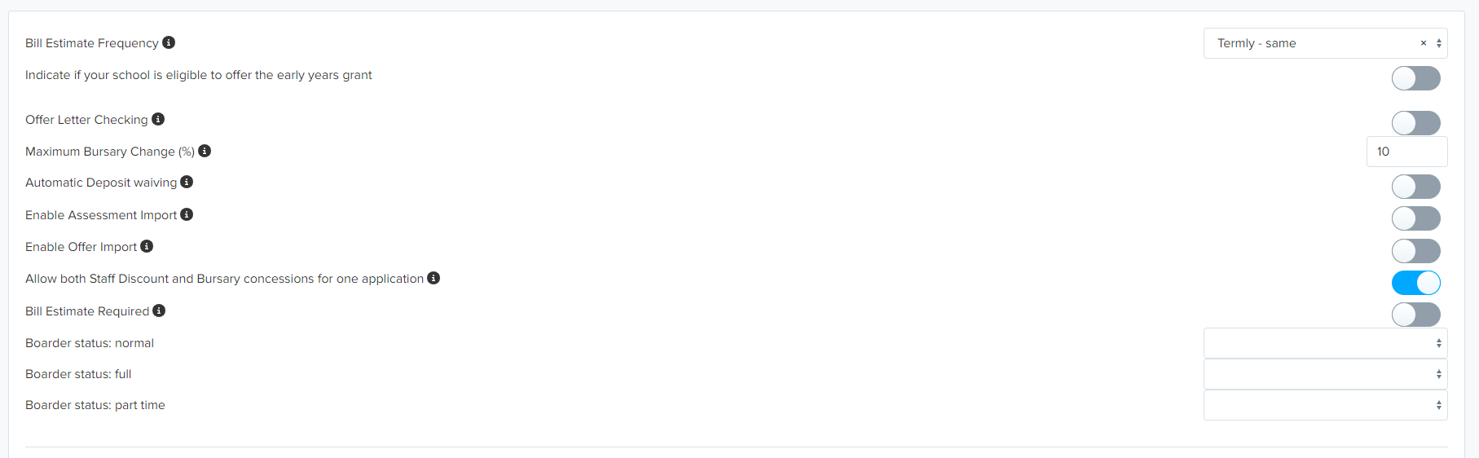Turn on Bill Estimate Required toggle
The height and width of the screenshot is (458, 1479).
coord(1415,315)
